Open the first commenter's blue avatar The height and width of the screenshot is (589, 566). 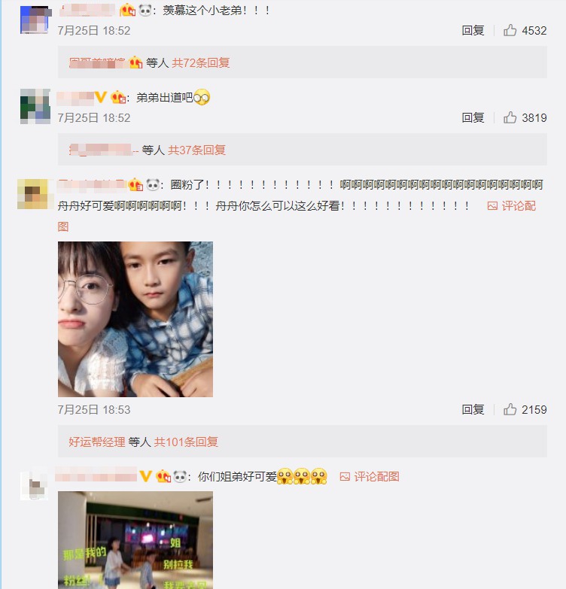click(35, 20)
